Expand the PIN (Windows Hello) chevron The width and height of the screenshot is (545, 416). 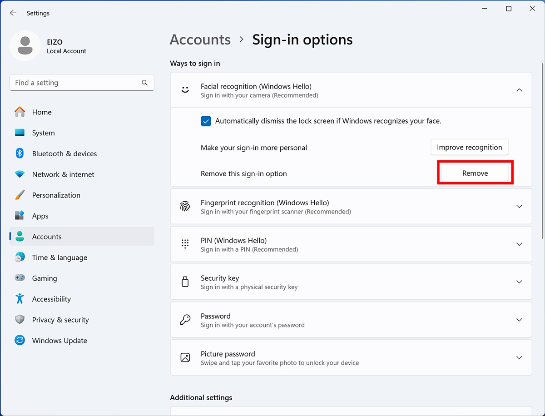[519, 244]
